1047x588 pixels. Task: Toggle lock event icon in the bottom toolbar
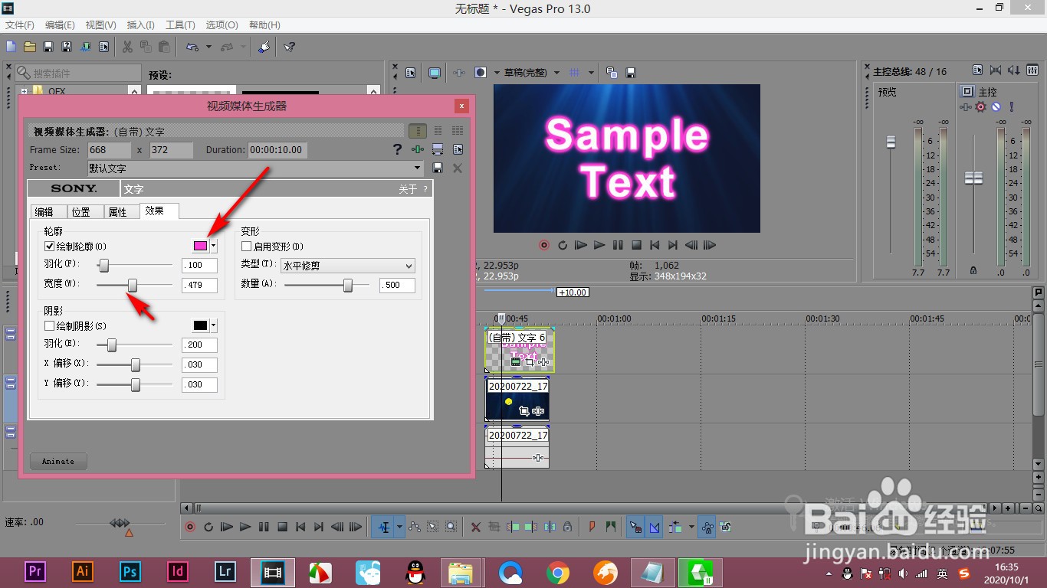click(567, 527)
